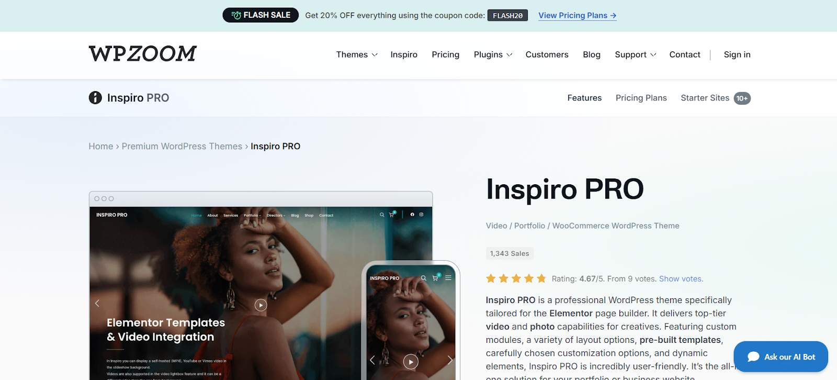The height and width of the screenshot is (380, 837).
Task: Expand the Themes dropdown menu
Action: (x=357, y=54)
